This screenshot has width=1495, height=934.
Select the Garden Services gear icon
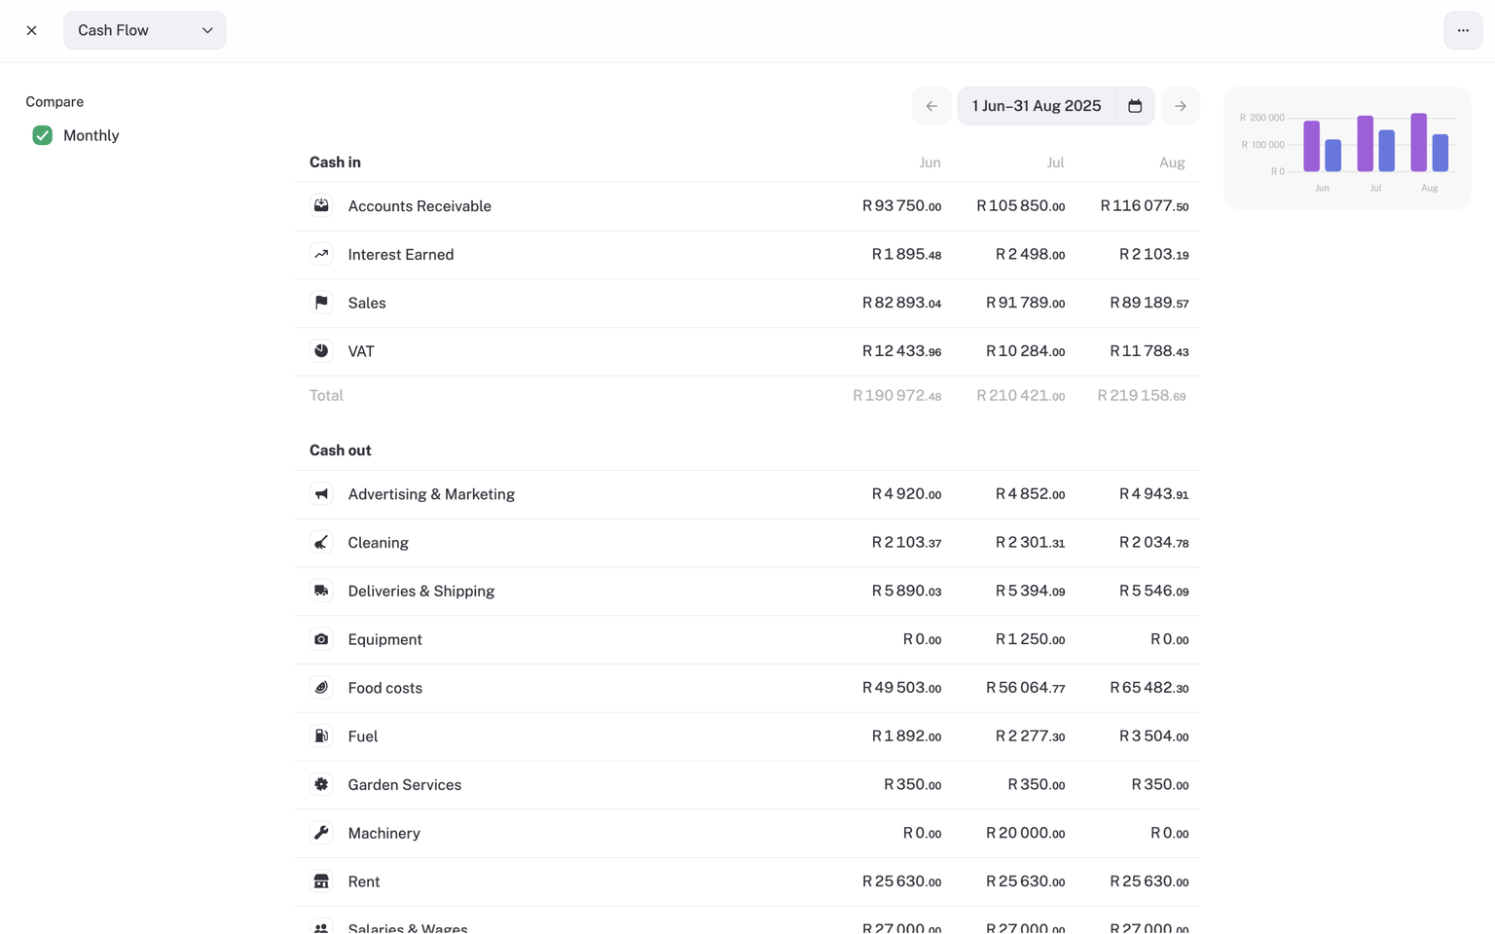pos(321,784)
